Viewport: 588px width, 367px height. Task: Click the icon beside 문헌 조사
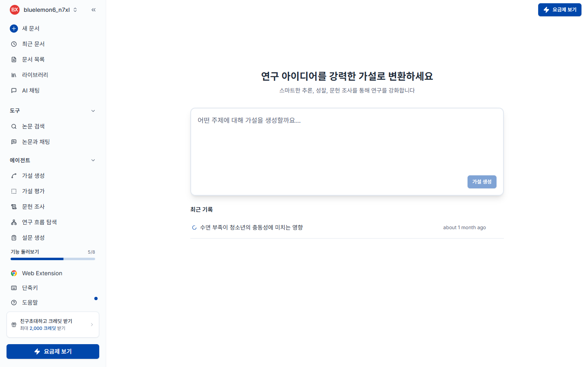14,207
